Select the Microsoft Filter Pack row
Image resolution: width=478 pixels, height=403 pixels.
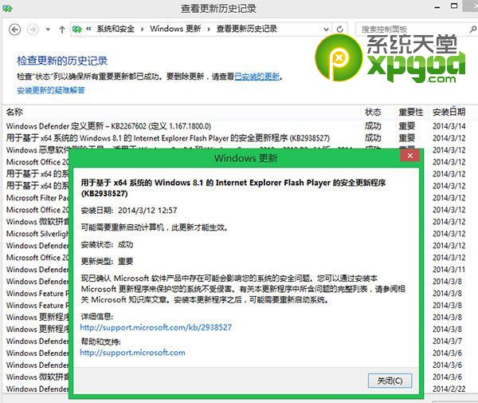[37, 198]
